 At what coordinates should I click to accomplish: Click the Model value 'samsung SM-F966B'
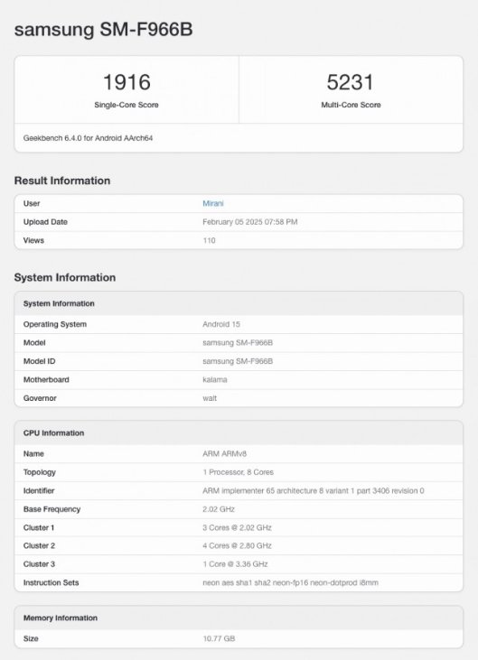238,342
